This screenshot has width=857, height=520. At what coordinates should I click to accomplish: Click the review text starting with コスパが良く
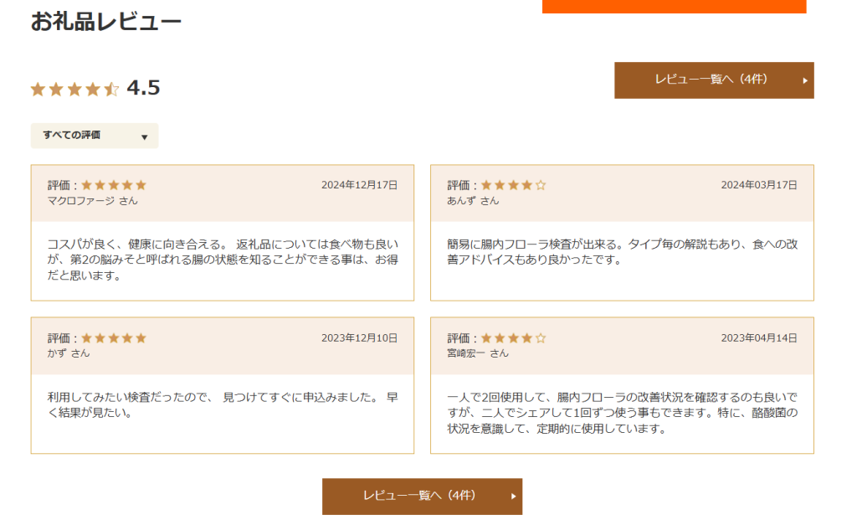click(223, 260)
